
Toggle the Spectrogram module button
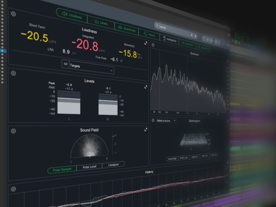click(203, 48)
